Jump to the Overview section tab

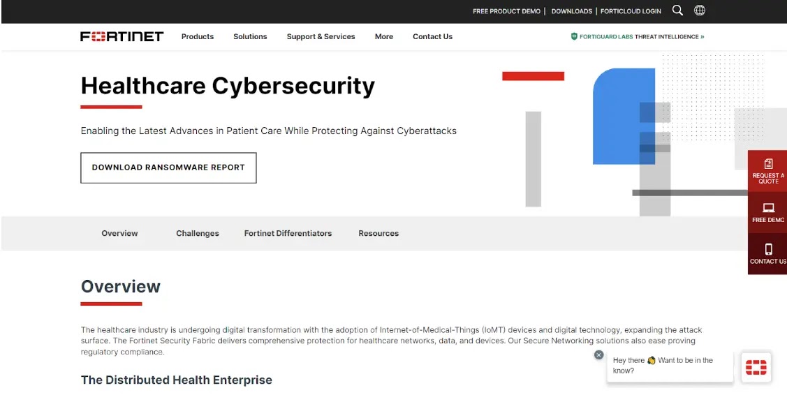point(119,233)
